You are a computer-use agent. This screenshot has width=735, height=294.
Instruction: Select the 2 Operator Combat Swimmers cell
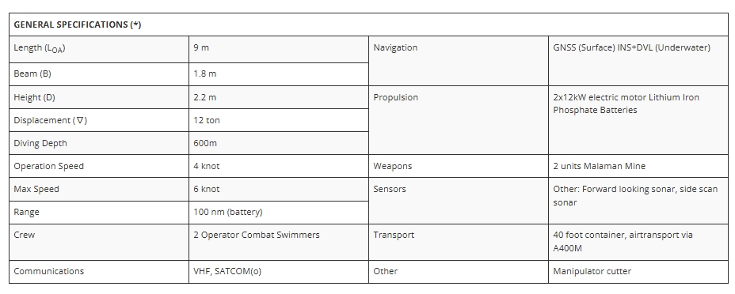coord(279,242)
